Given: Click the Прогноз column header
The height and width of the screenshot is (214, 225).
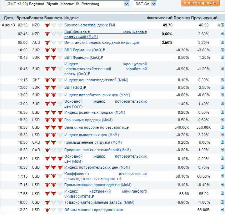Looking at the screenshot, I should click(x=182, y=18).
